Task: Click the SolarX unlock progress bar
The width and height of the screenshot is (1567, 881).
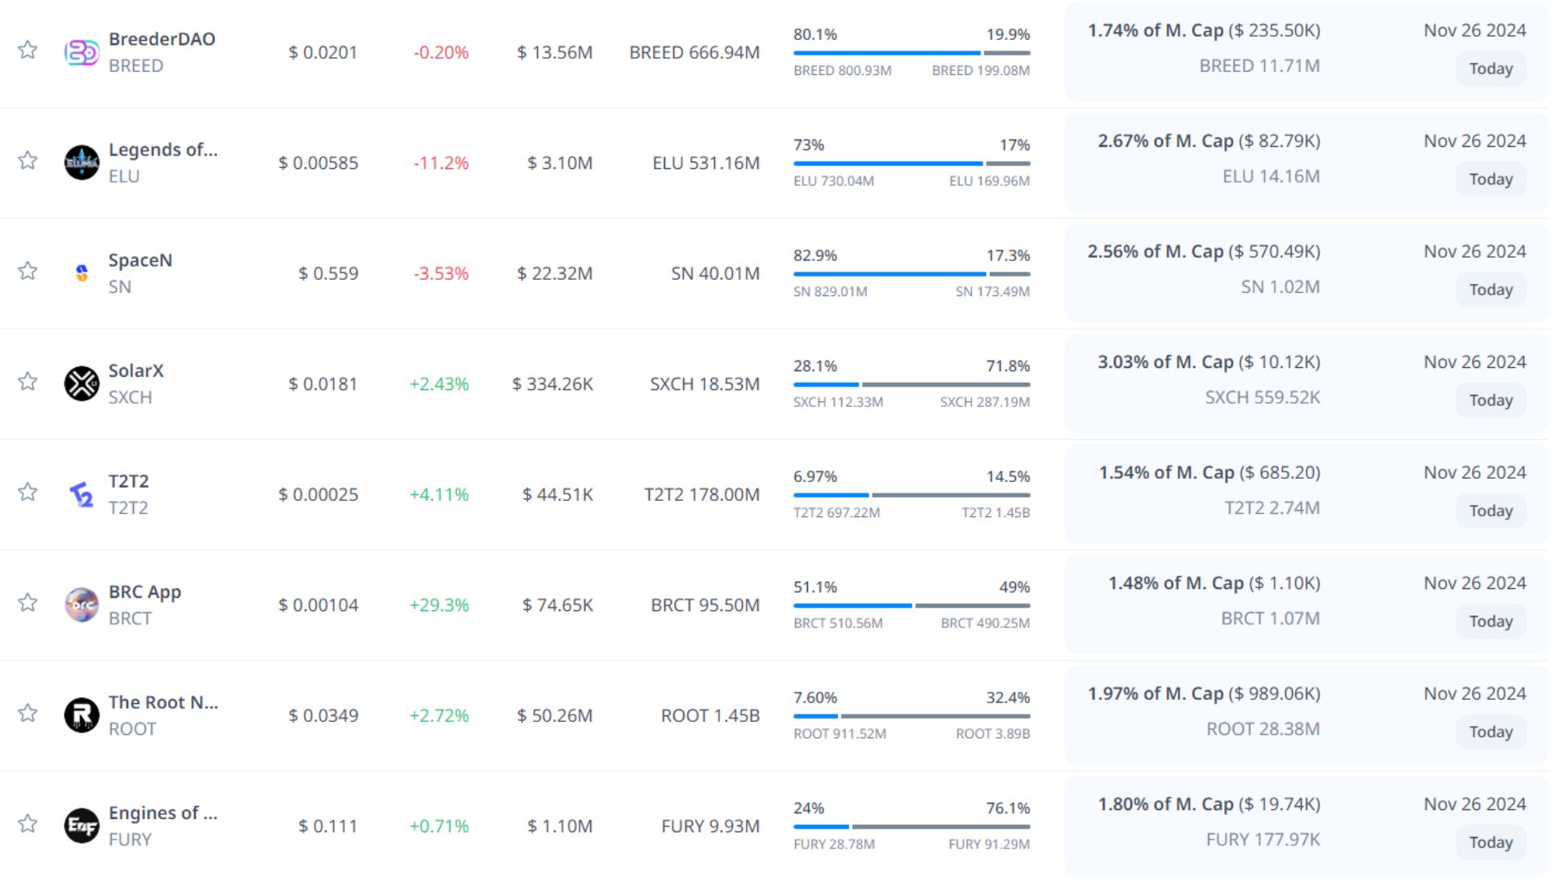Action: click(x=911, y=384)
